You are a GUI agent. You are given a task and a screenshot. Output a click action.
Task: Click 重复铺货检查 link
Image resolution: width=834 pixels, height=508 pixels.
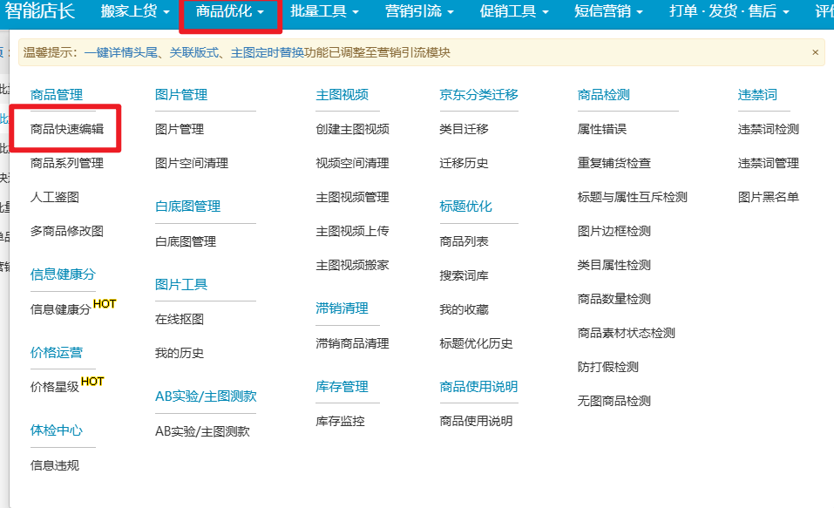click(614, 163)
